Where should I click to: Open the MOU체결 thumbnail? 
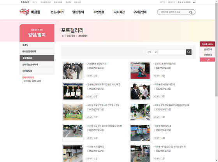tap(73, 91)
